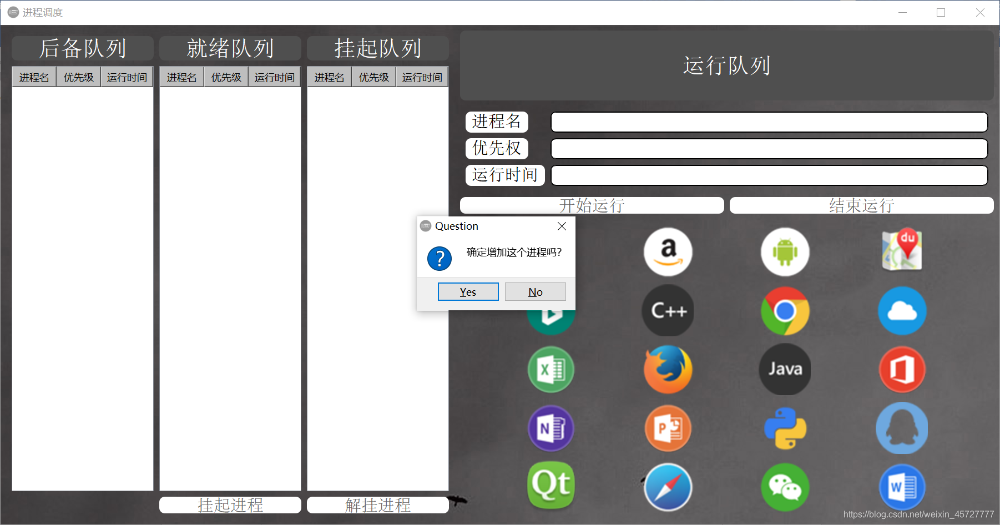Select the Chrome browser icon
Image resolution: width=1000 pixels, height=525 pixels.
tap(785, 311)
